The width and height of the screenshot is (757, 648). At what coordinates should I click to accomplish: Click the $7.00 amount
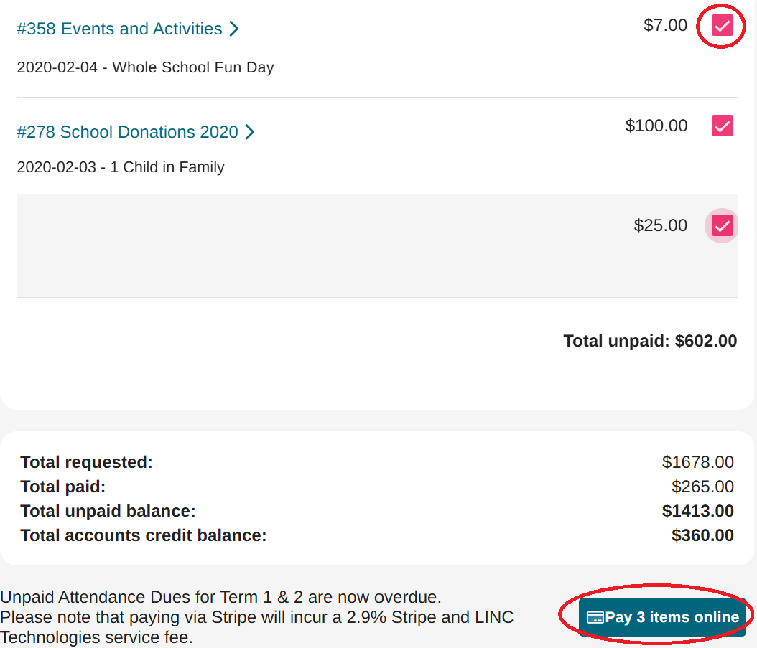point(665,26)
